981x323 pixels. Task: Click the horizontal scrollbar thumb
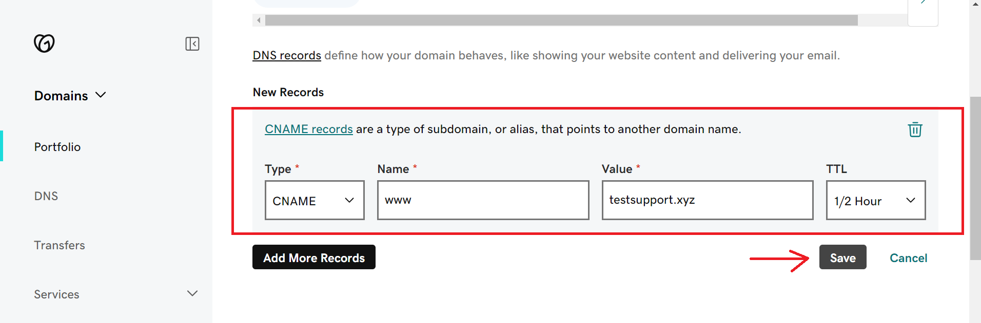(561, 20)
